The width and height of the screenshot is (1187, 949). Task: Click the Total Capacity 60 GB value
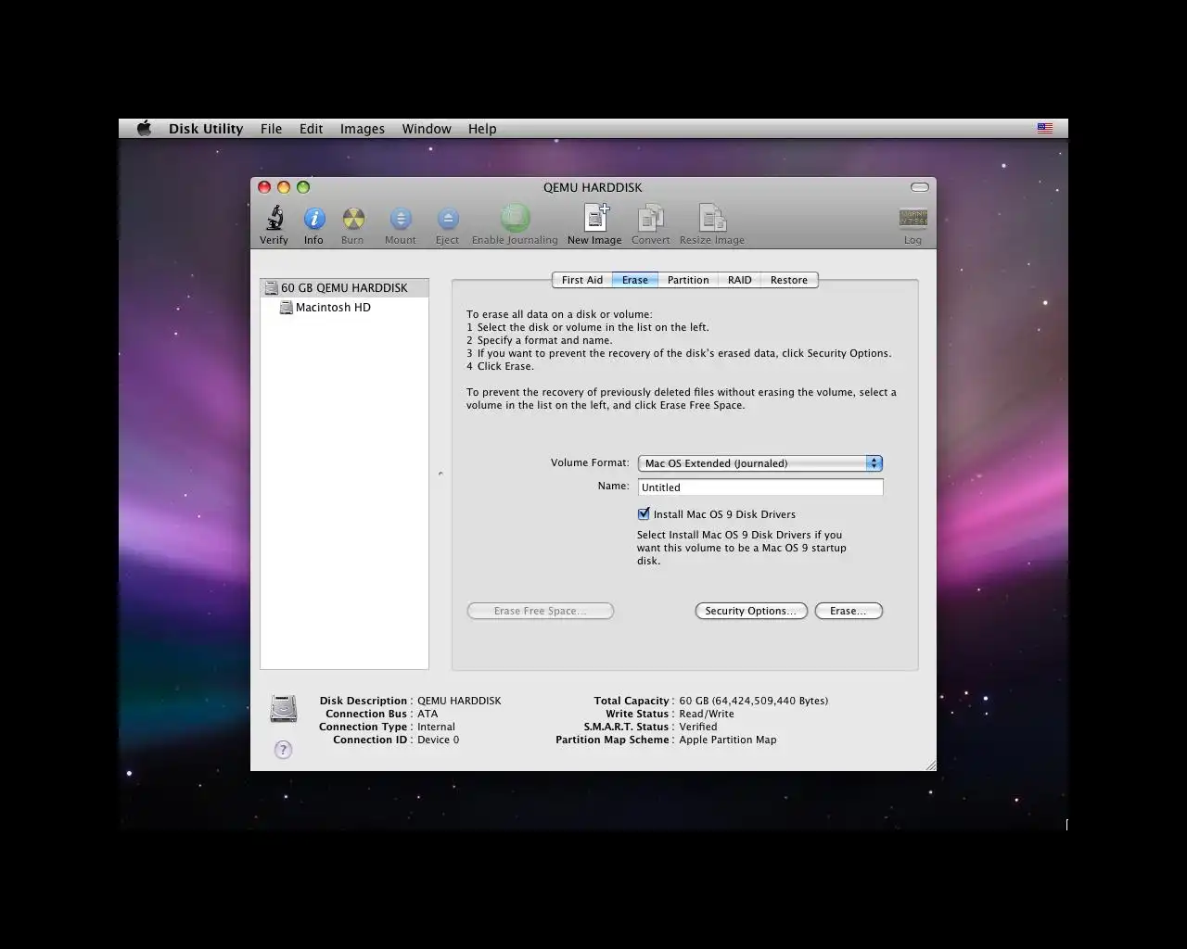point(754,701)
